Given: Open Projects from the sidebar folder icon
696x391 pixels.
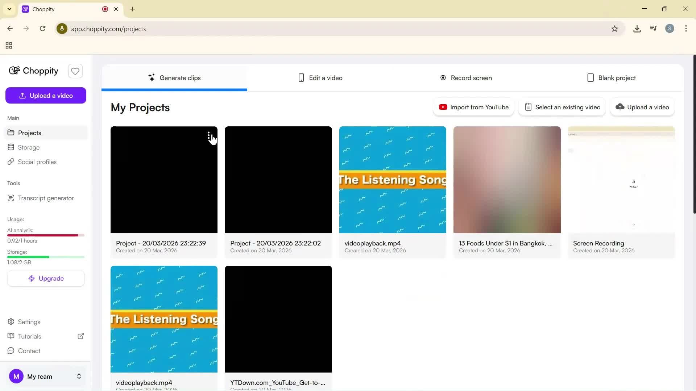Looking at the screenshot, I should pos(11,133).
